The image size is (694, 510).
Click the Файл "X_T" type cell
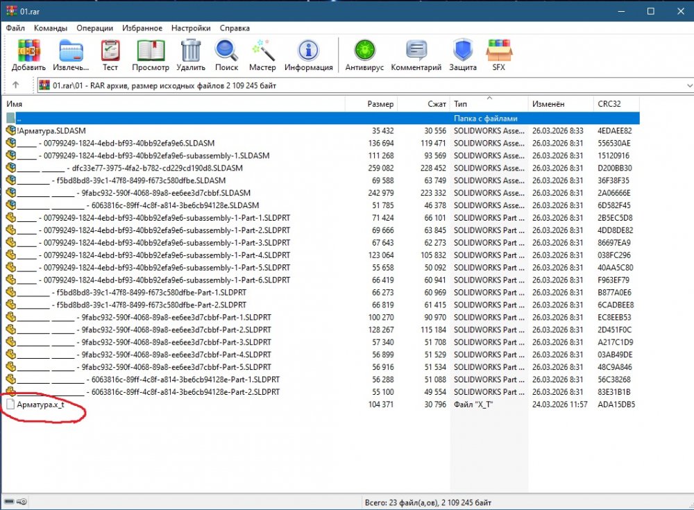[x=473, y=405]
